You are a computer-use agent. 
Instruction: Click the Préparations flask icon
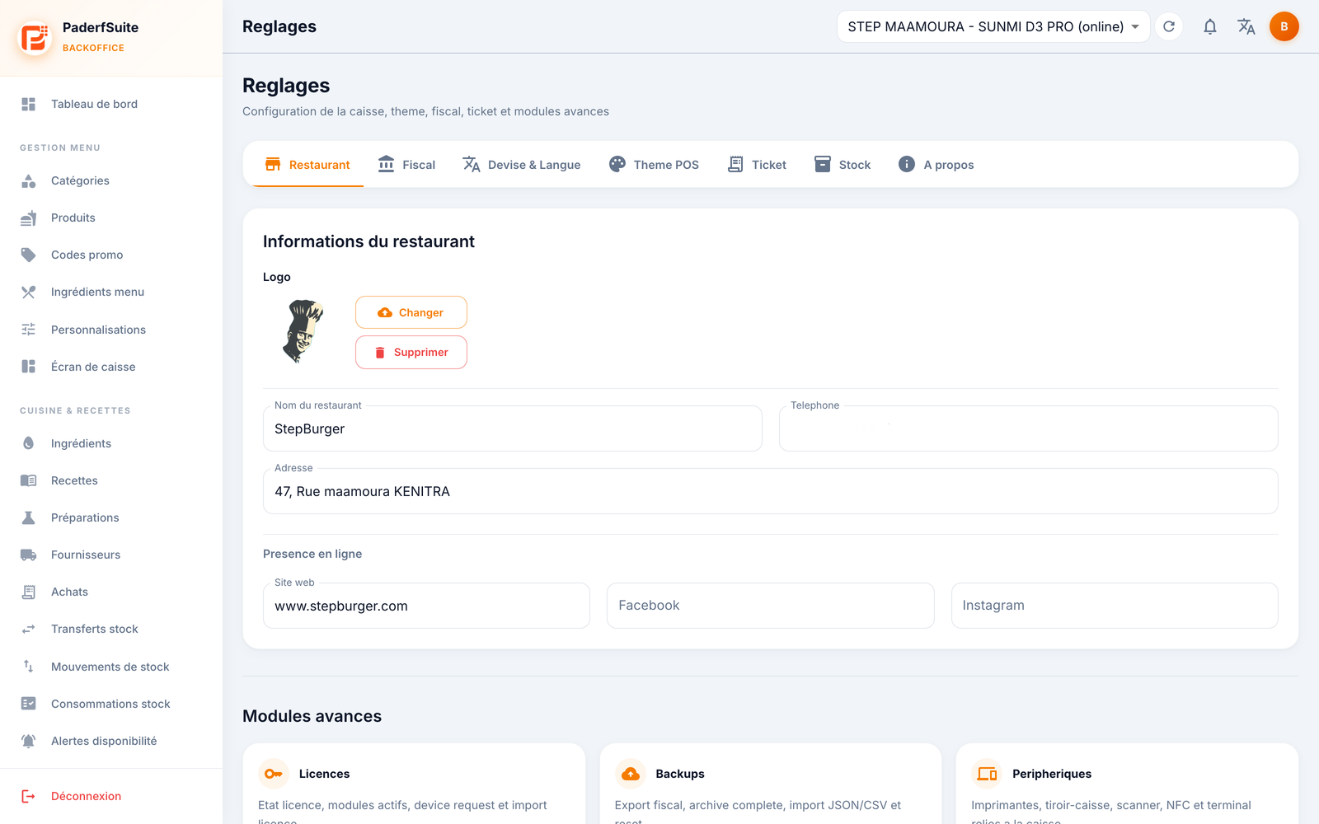click(28, 517)
